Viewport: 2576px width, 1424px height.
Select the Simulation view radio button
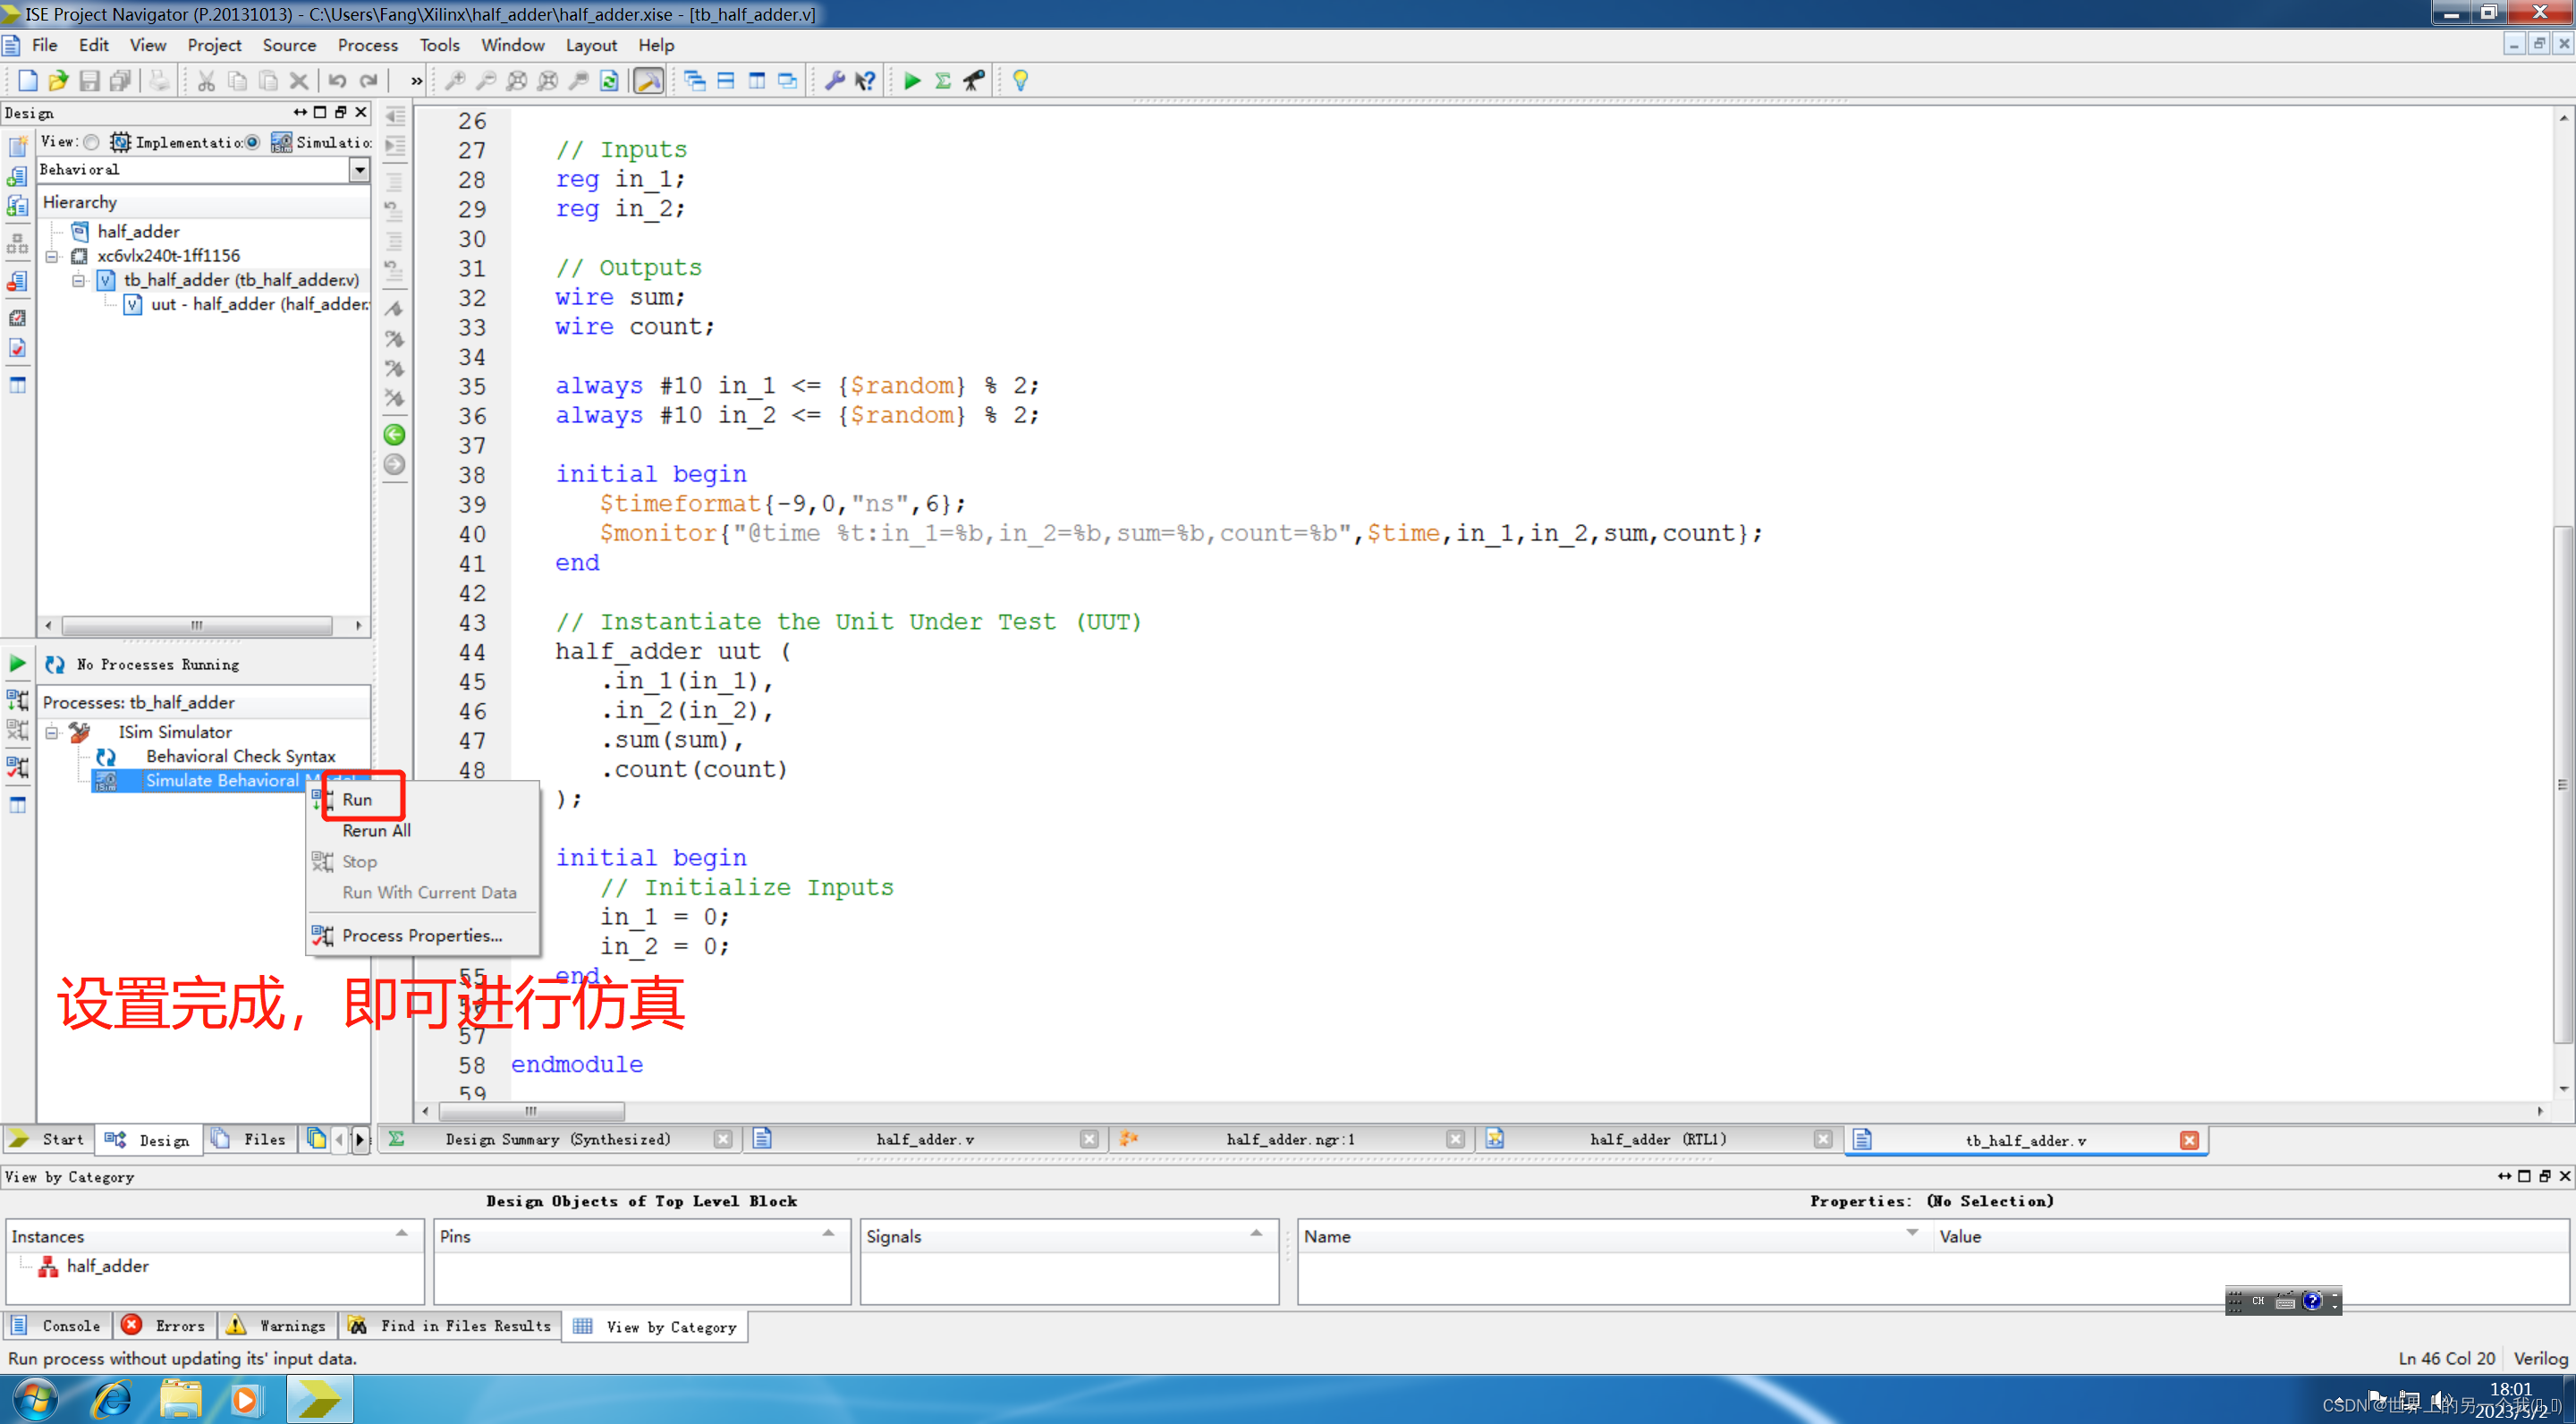pos(253,142)
